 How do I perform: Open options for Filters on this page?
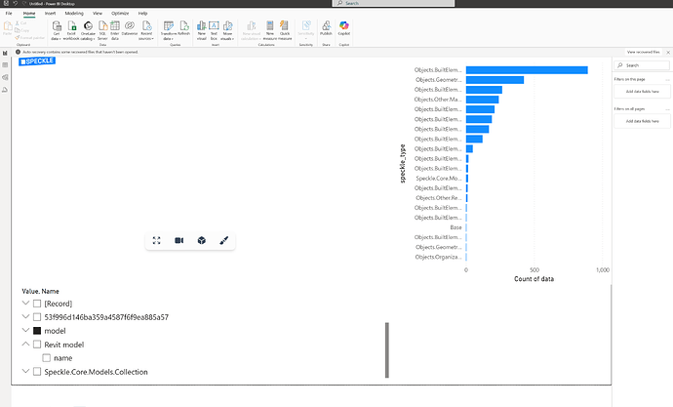coord(667,79)
